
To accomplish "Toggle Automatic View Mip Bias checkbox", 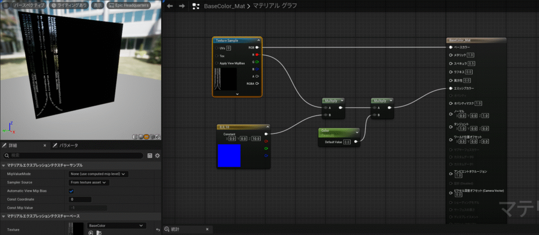I will 72,191.
